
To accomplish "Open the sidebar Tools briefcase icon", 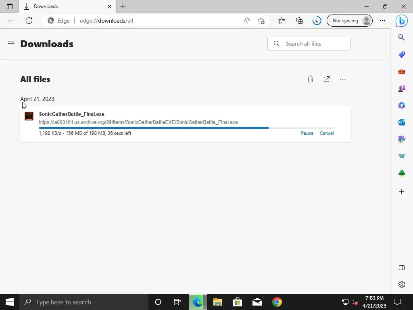I will point(401,71).
